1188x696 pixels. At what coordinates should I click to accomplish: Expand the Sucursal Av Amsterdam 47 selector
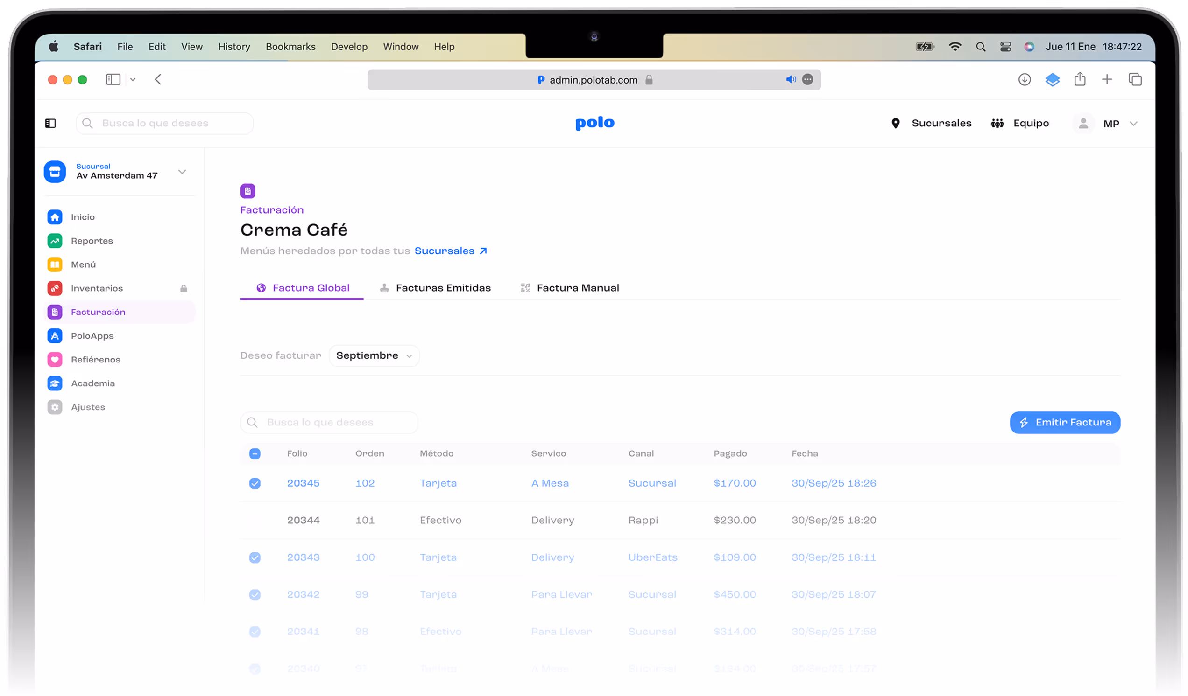point(182,172)
